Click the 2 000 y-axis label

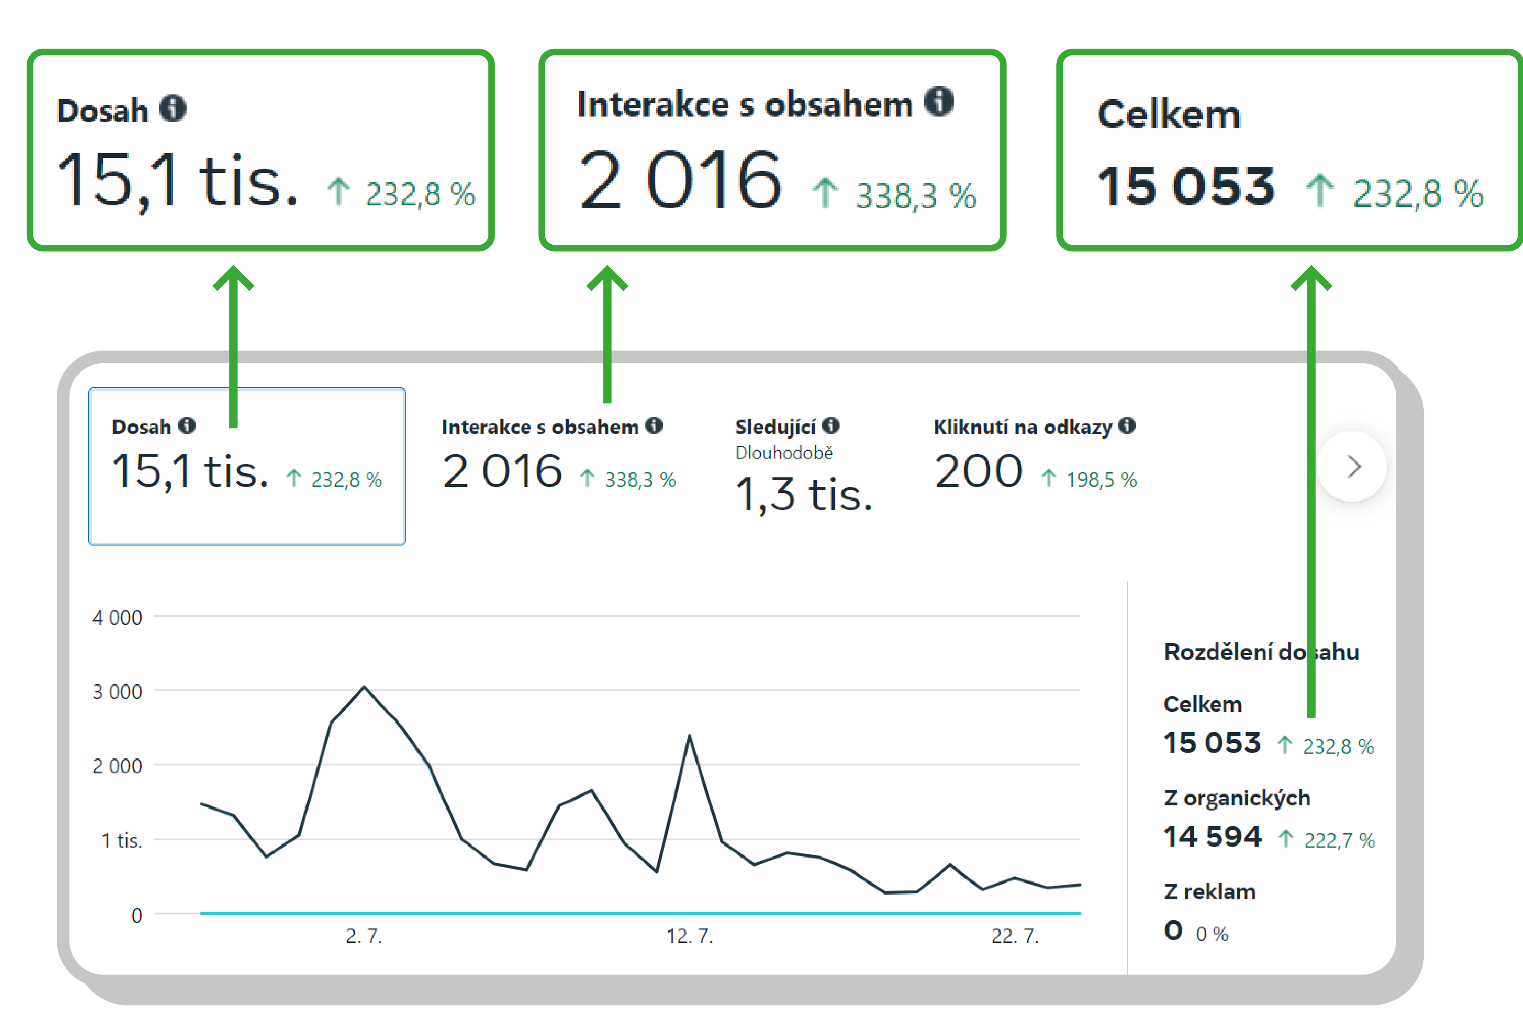click(x=118, y=766)
